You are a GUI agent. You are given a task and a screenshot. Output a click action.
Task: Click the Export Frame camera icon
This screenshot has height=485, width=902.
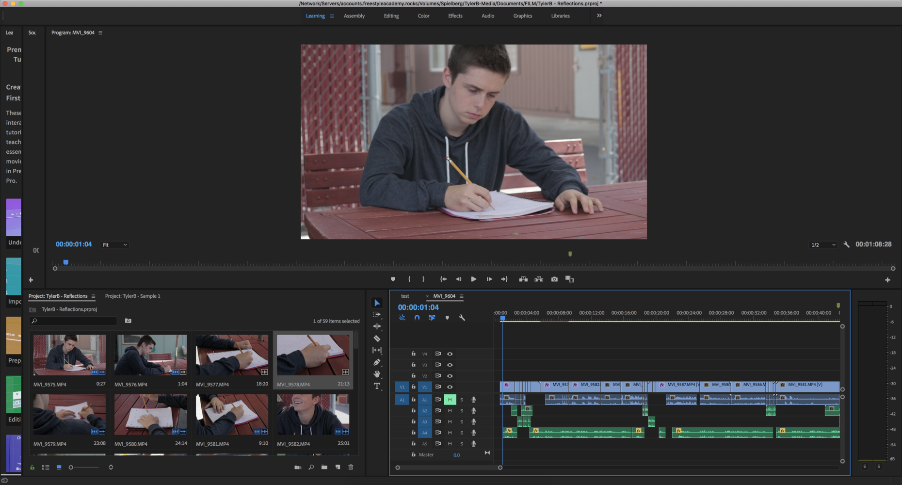pyautogui.click(x=554, y=279)
